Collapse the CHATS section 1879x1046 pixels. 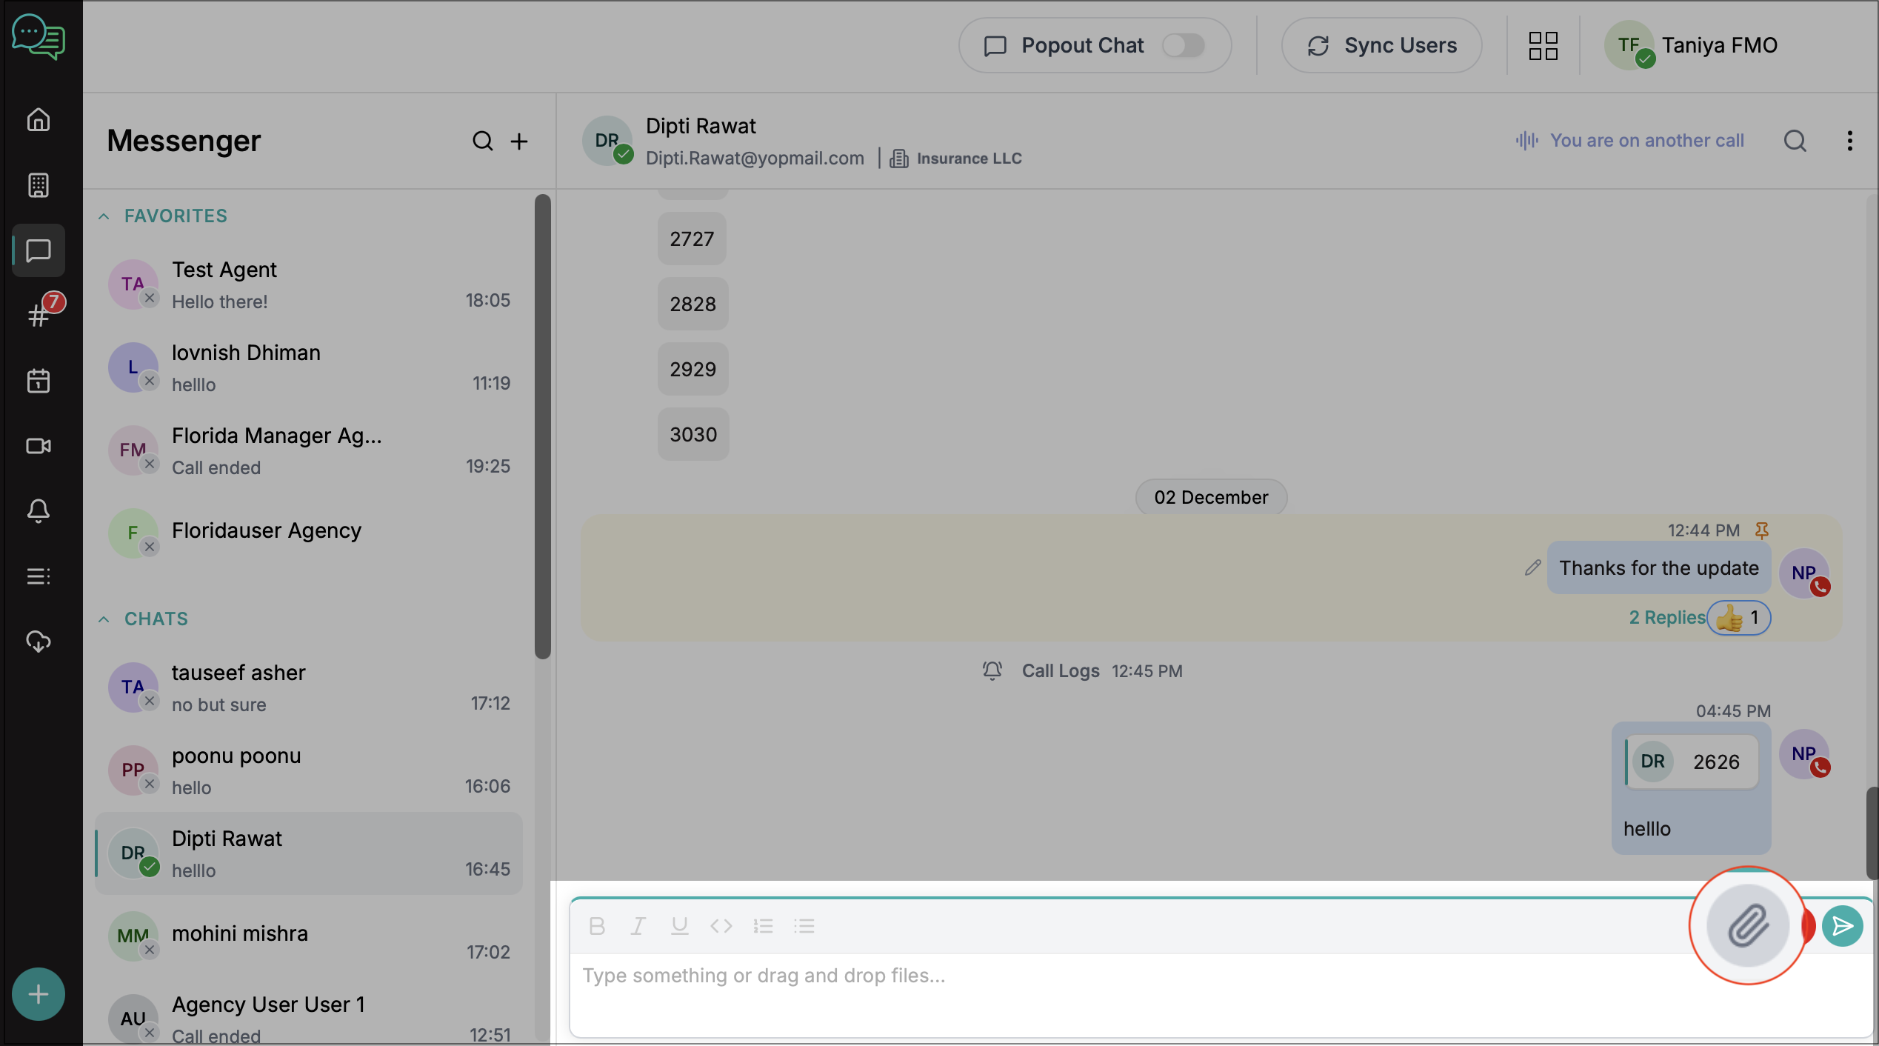tap(104, 619)
